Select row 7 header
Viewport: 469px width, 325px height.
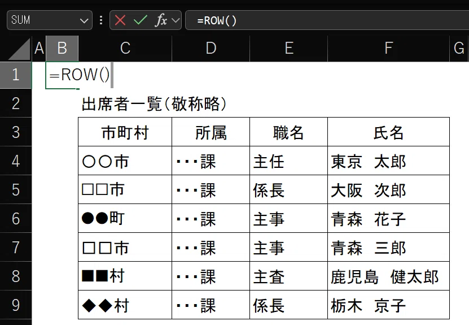[16, 247]
